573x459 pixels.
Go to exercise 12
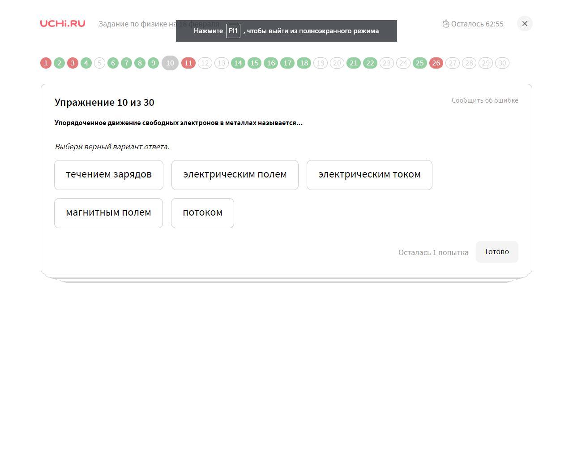205,63
